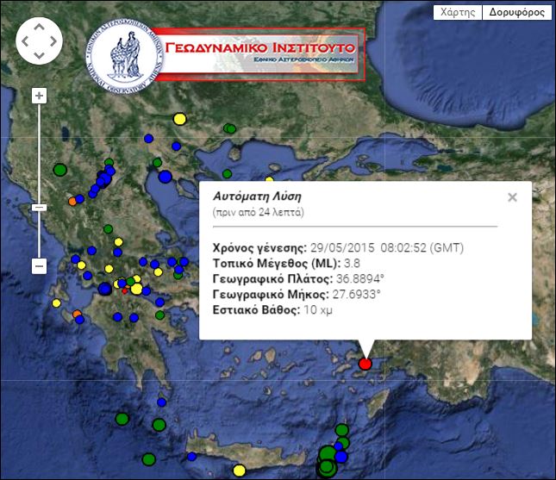Select the red earthquake marker near Kos
Image resolution: width=556 pixels, height=480 pixels.
(x=365, y=364)
